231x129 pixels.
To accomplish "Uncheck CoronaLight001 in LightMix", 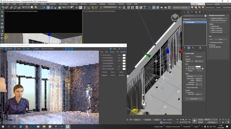I will tap(101, 58).
